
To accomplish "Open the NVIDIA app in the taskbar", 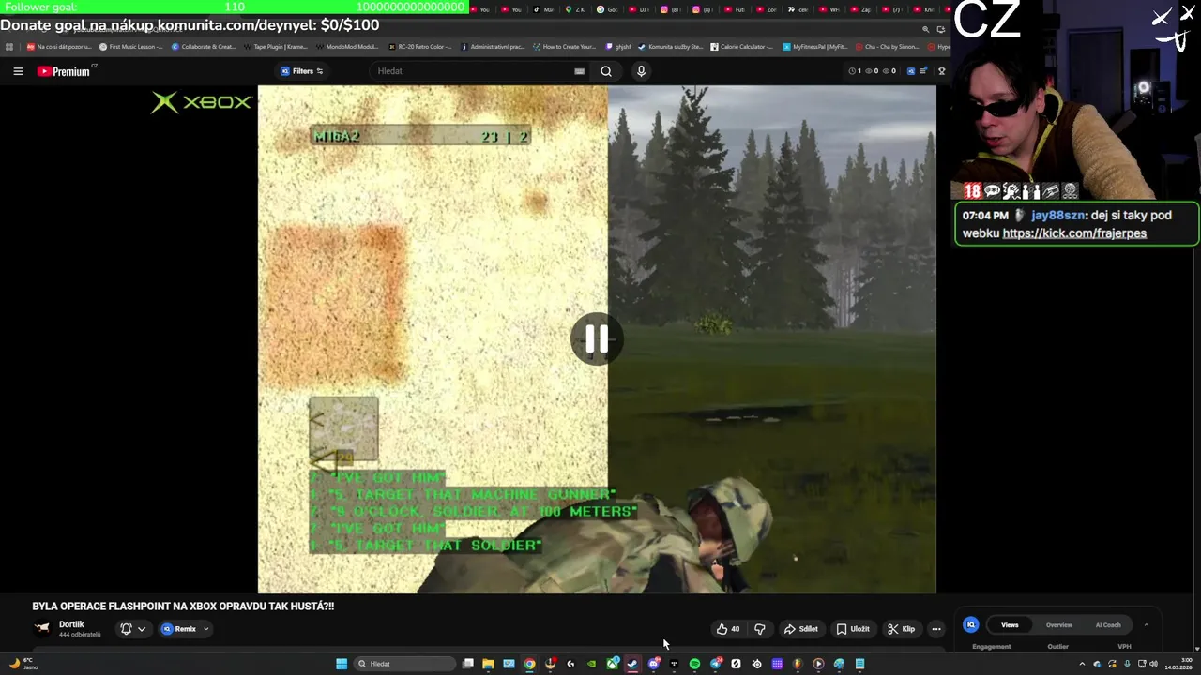I will (591, 664).
